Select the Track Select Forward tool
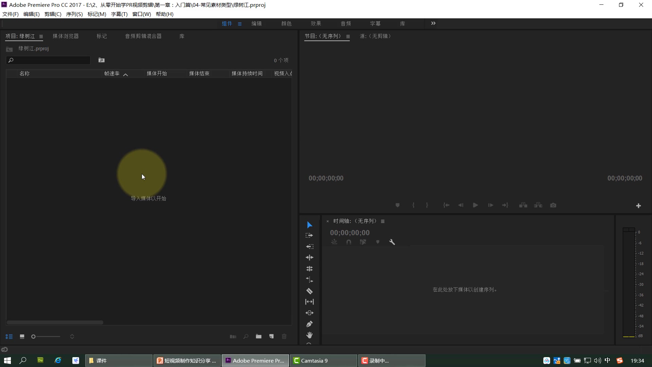 pyautogui.click(x=309, y=235)
